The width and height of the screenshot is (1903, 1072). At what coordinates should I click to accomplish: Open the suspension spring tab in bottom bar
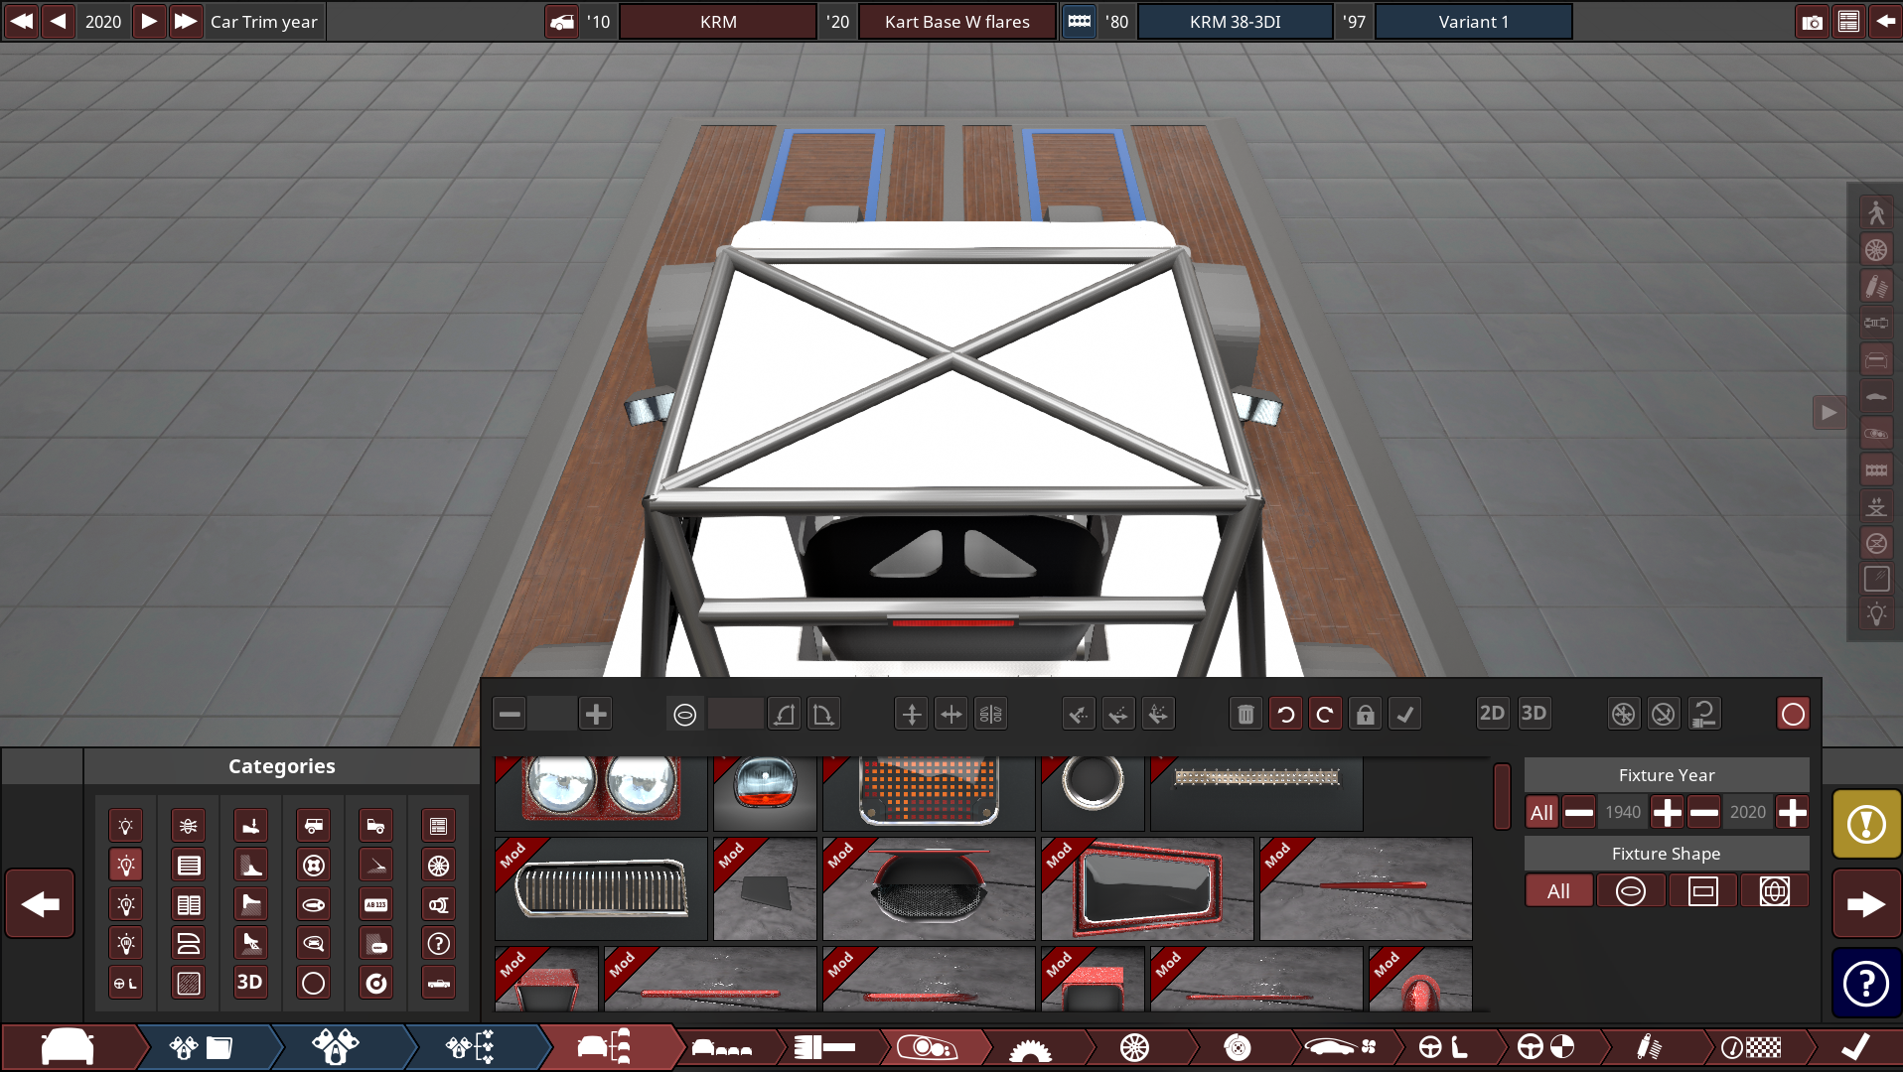(1649, 1047)
